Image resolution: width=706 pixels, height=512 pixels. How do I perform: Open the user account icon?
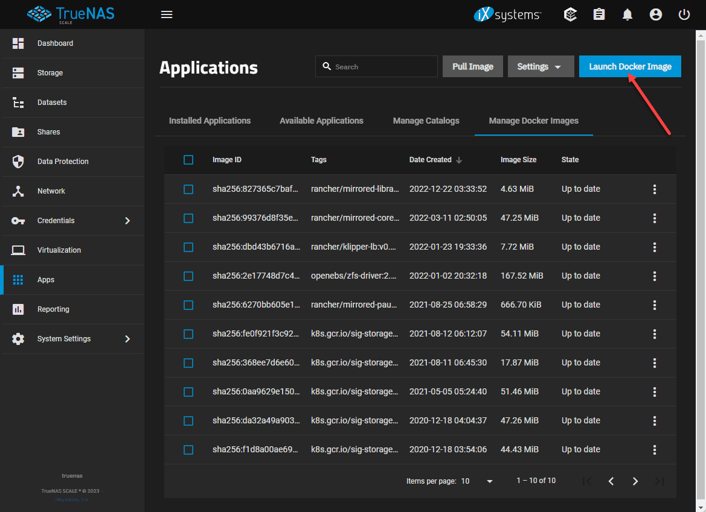tap(656, 14)
